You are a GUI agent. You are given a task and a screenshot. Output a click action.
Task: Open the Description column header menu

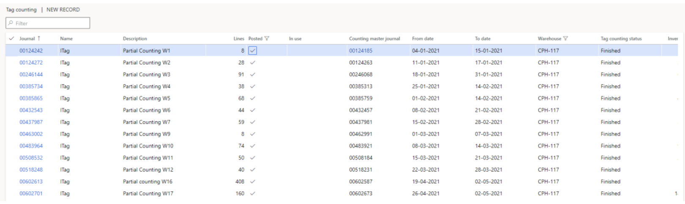pos(135,38)
